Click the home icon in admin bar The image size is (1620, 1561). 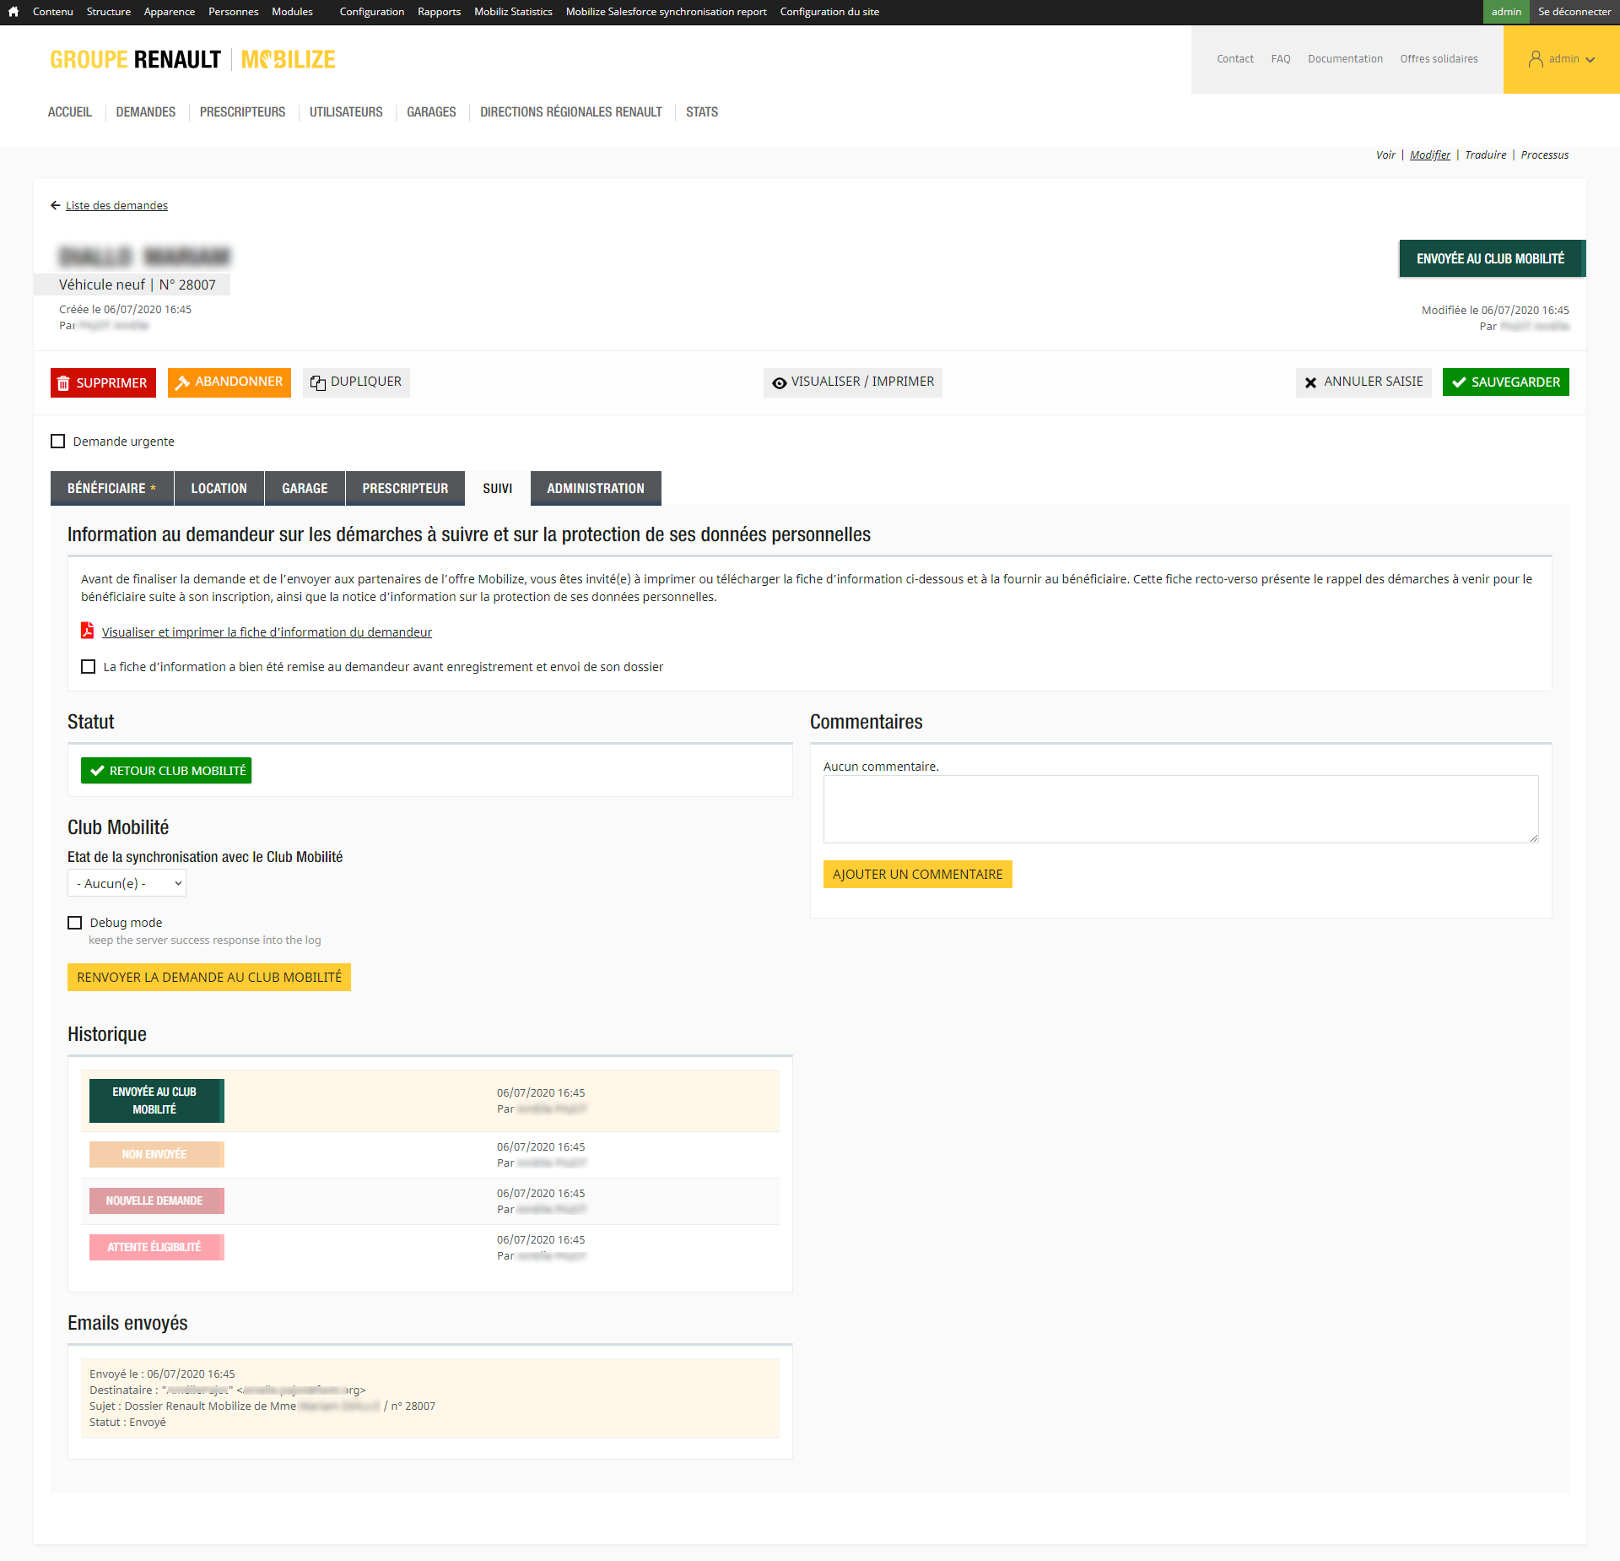13,12
